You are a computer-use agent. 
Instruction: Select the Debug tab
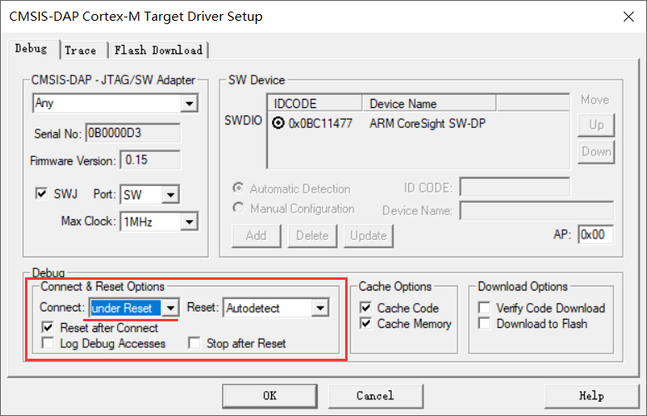pyautogui.click(x=31, y=49)
